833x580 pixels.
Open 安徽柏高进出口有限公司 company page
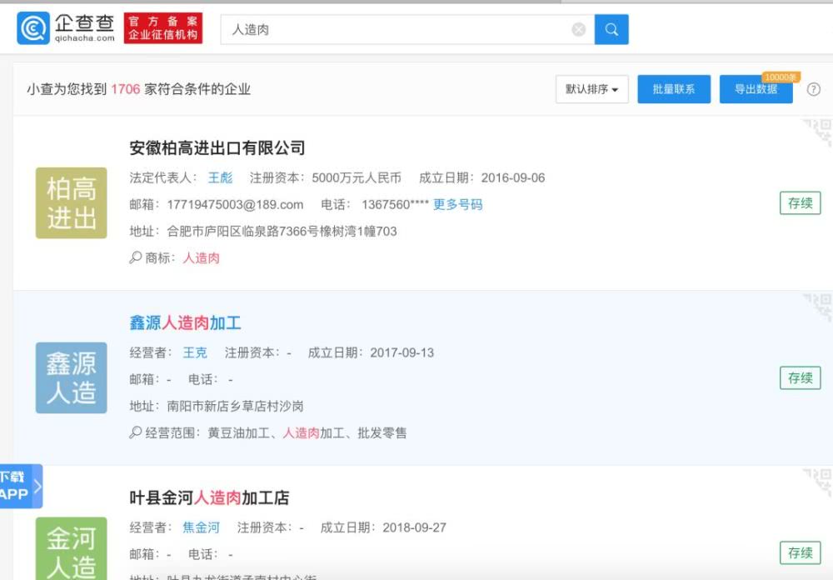[x=217, y=148]
